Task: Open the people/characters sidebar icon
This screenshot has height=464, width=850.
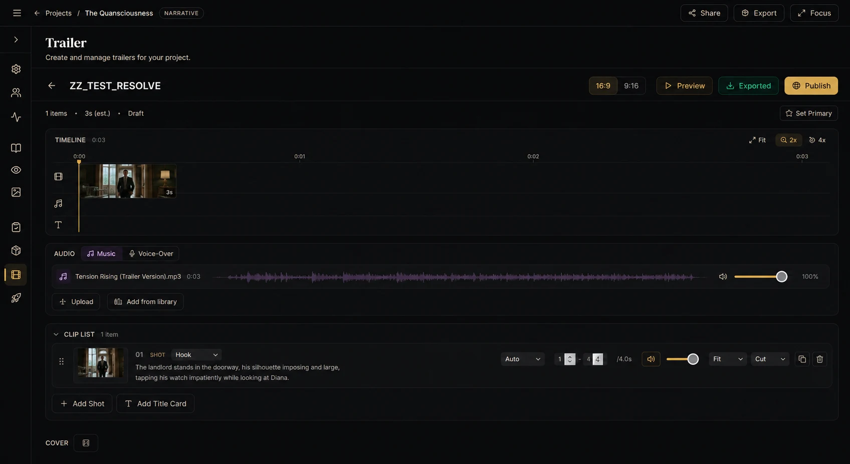Action: click(x=16, y=93)
